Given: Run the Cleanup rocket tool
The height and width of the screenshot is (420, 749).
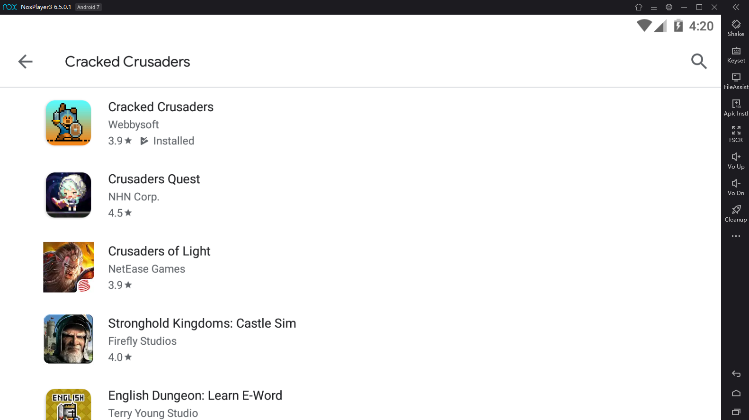Looking at the screenshot, I should coord(736,214).
